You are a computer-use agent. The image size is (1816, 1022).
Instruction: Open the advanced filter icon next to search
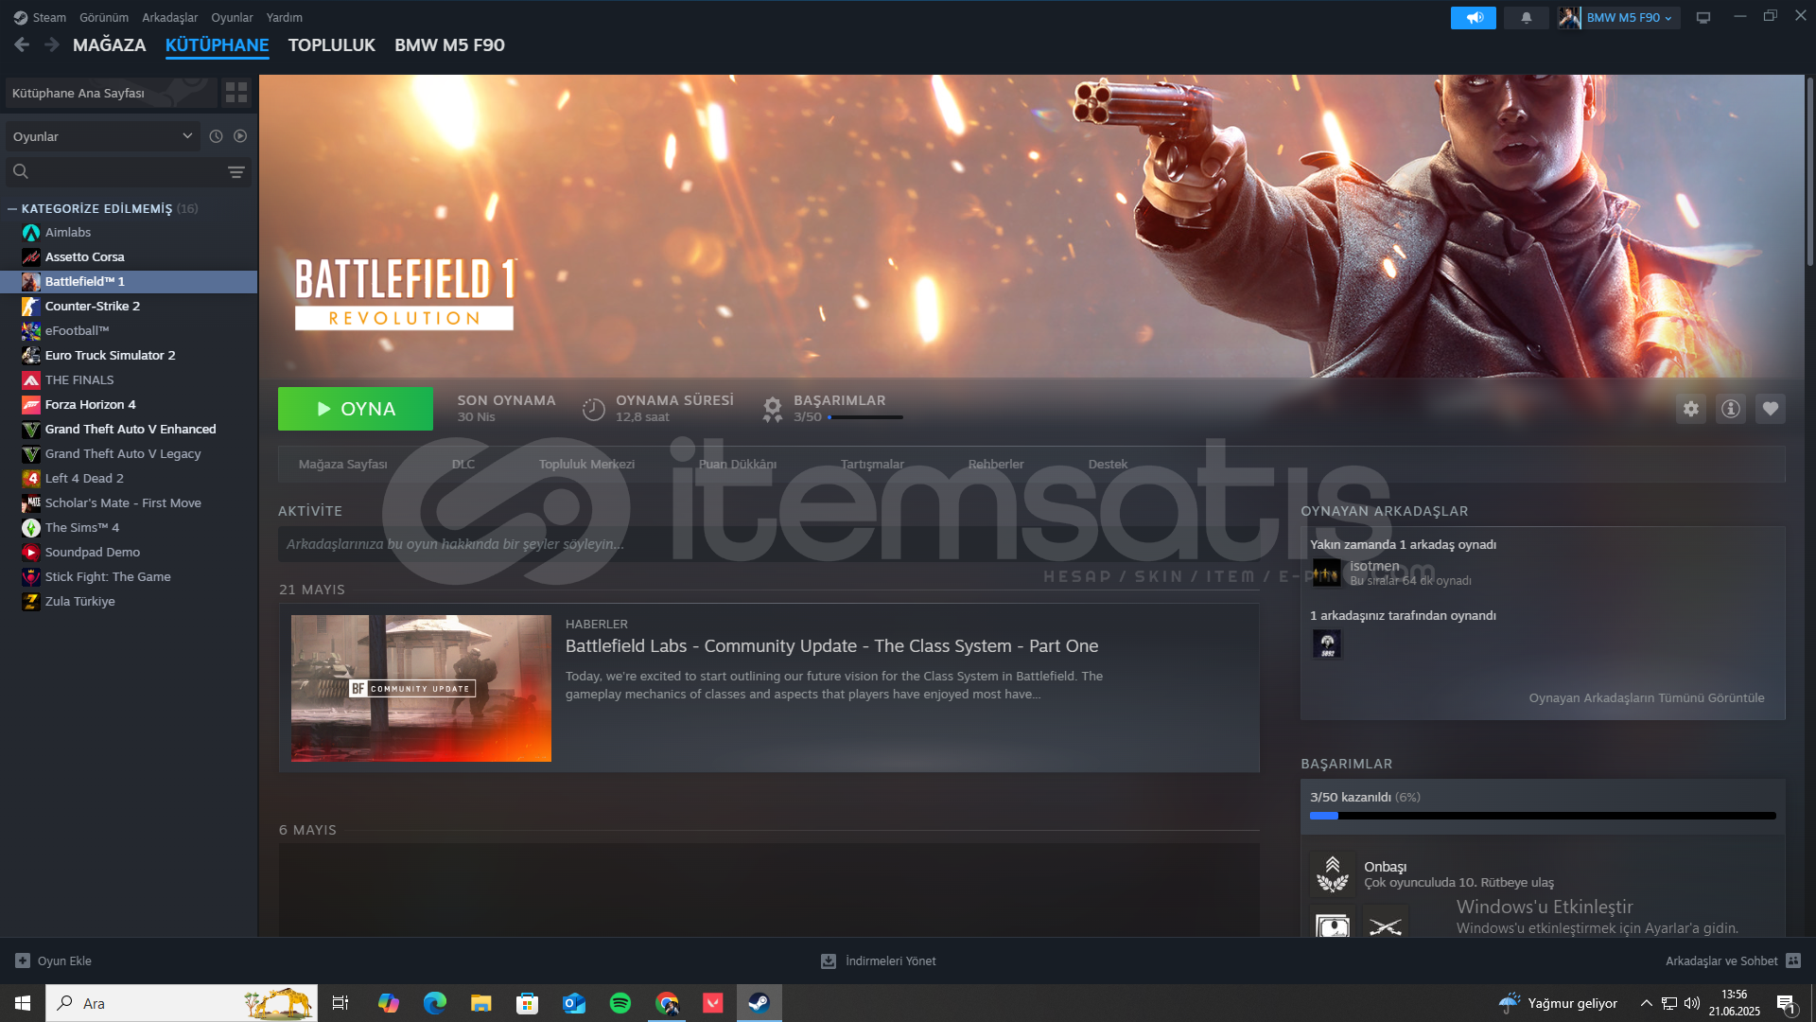236,172
